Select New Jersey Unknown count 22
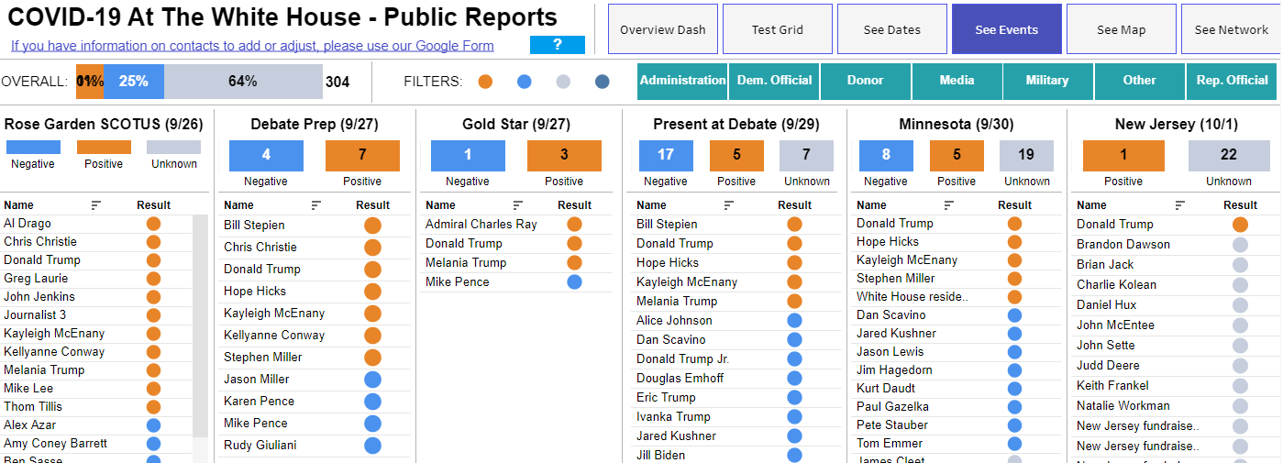 tap(1229, 156)
